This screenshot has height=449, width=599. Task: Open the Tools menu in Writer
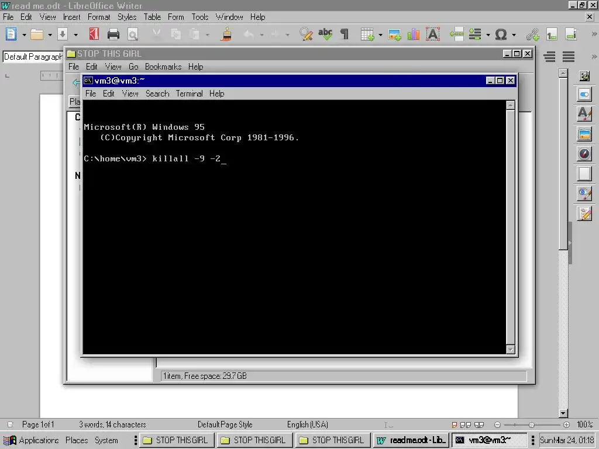200,17
